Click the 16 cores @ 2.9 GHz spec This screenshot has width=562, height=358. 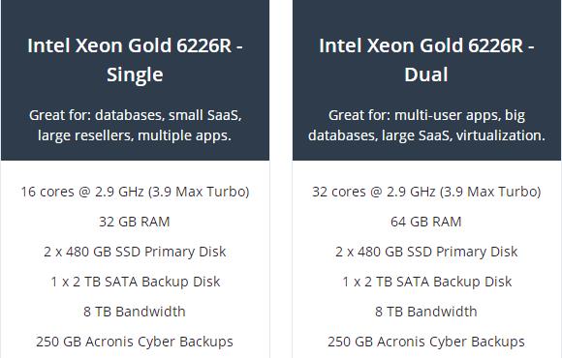pyautogui.click(x=135, y=192)
